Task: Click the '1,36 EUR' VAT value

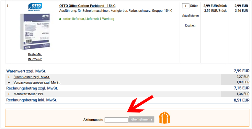Action: coord(243,94)
